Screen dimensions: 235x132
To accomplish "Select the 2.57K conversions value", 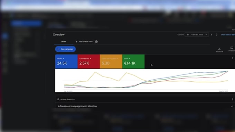I will coord(84,63).
